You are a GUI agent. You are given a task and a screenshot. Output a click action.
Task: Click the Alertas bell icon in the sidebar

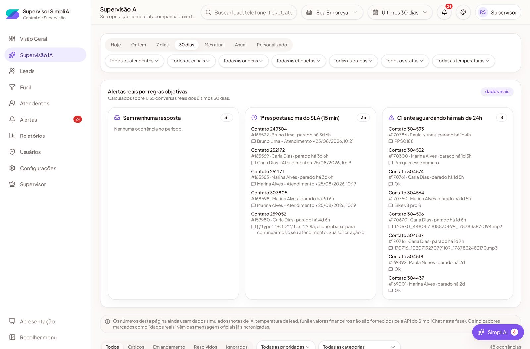(x=12, y=119)
